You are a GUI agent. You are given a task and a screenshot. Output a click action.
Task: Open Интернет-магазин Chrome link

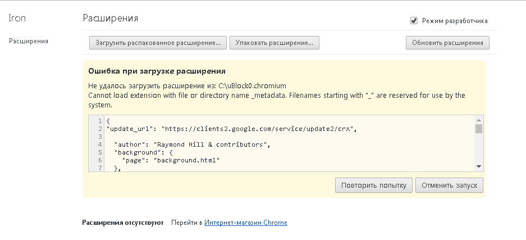pos(245,223)
